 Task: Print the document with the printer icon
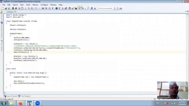[16, 9]
